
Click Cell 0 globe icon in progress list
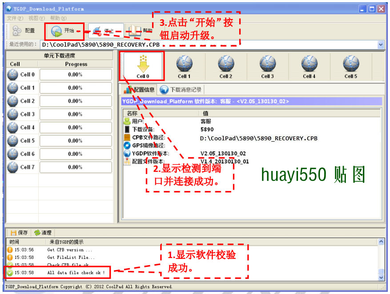12,75
